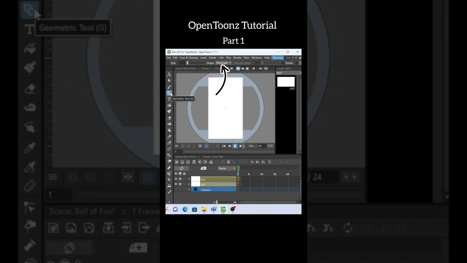Screen dimensions: 467x263
Task: Open the Render menu
Action: click(x=237, y=58)
